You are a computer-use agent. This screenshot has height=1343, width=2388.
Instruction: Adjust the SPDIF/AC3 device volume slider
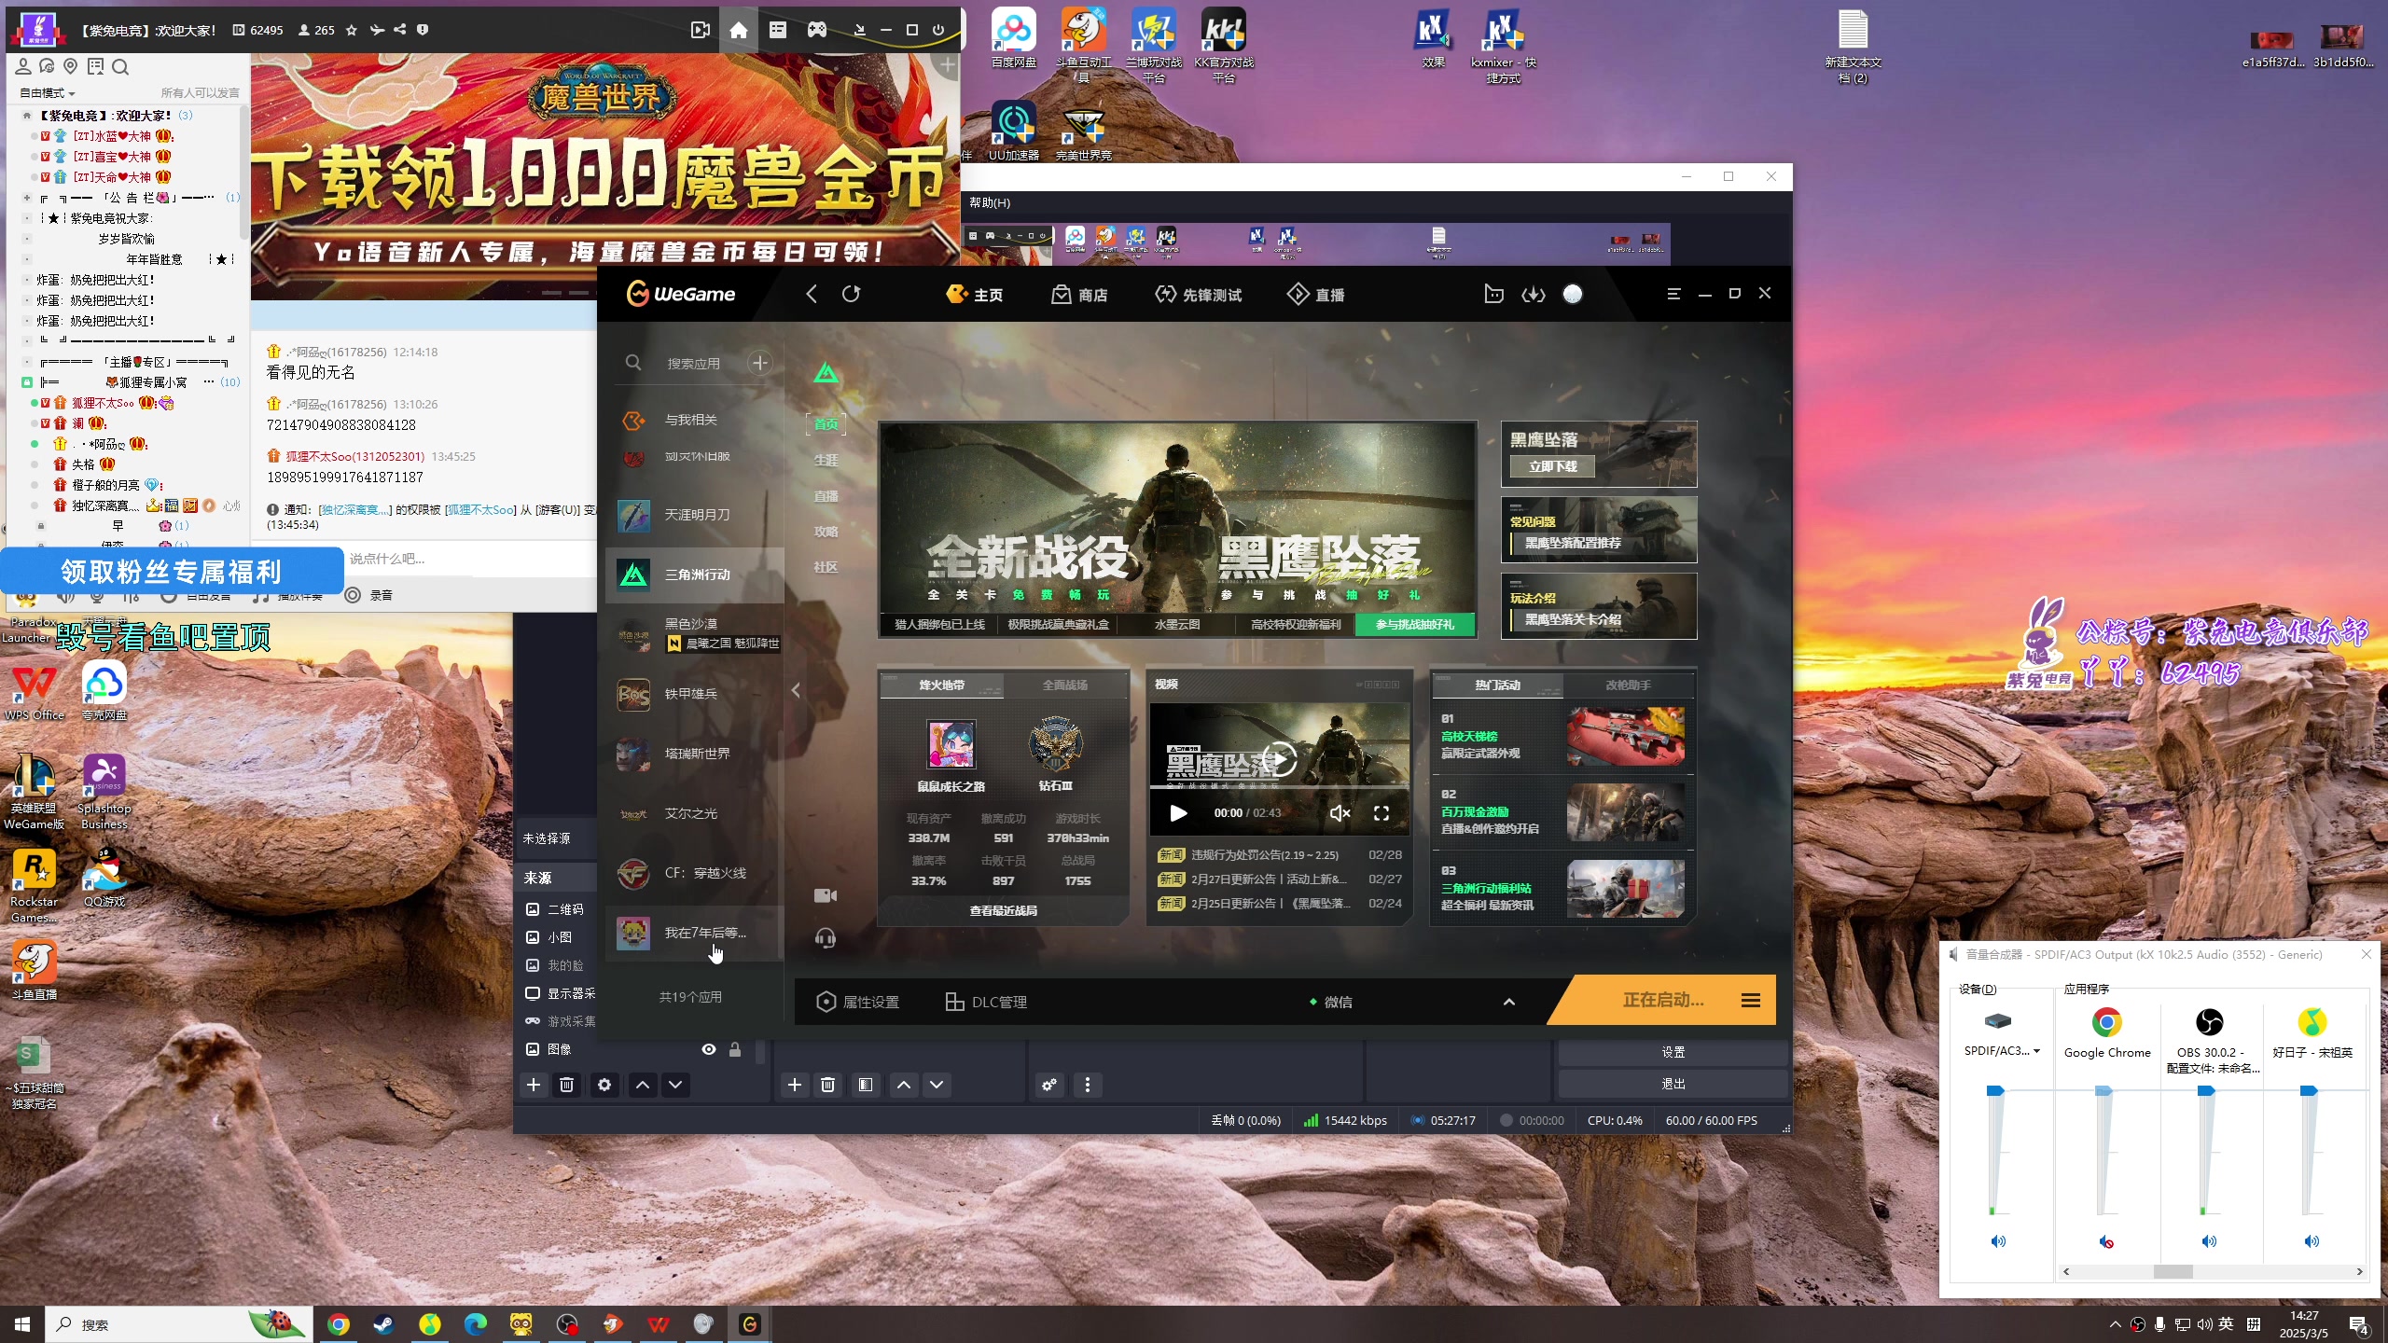pos(1995,1091)
